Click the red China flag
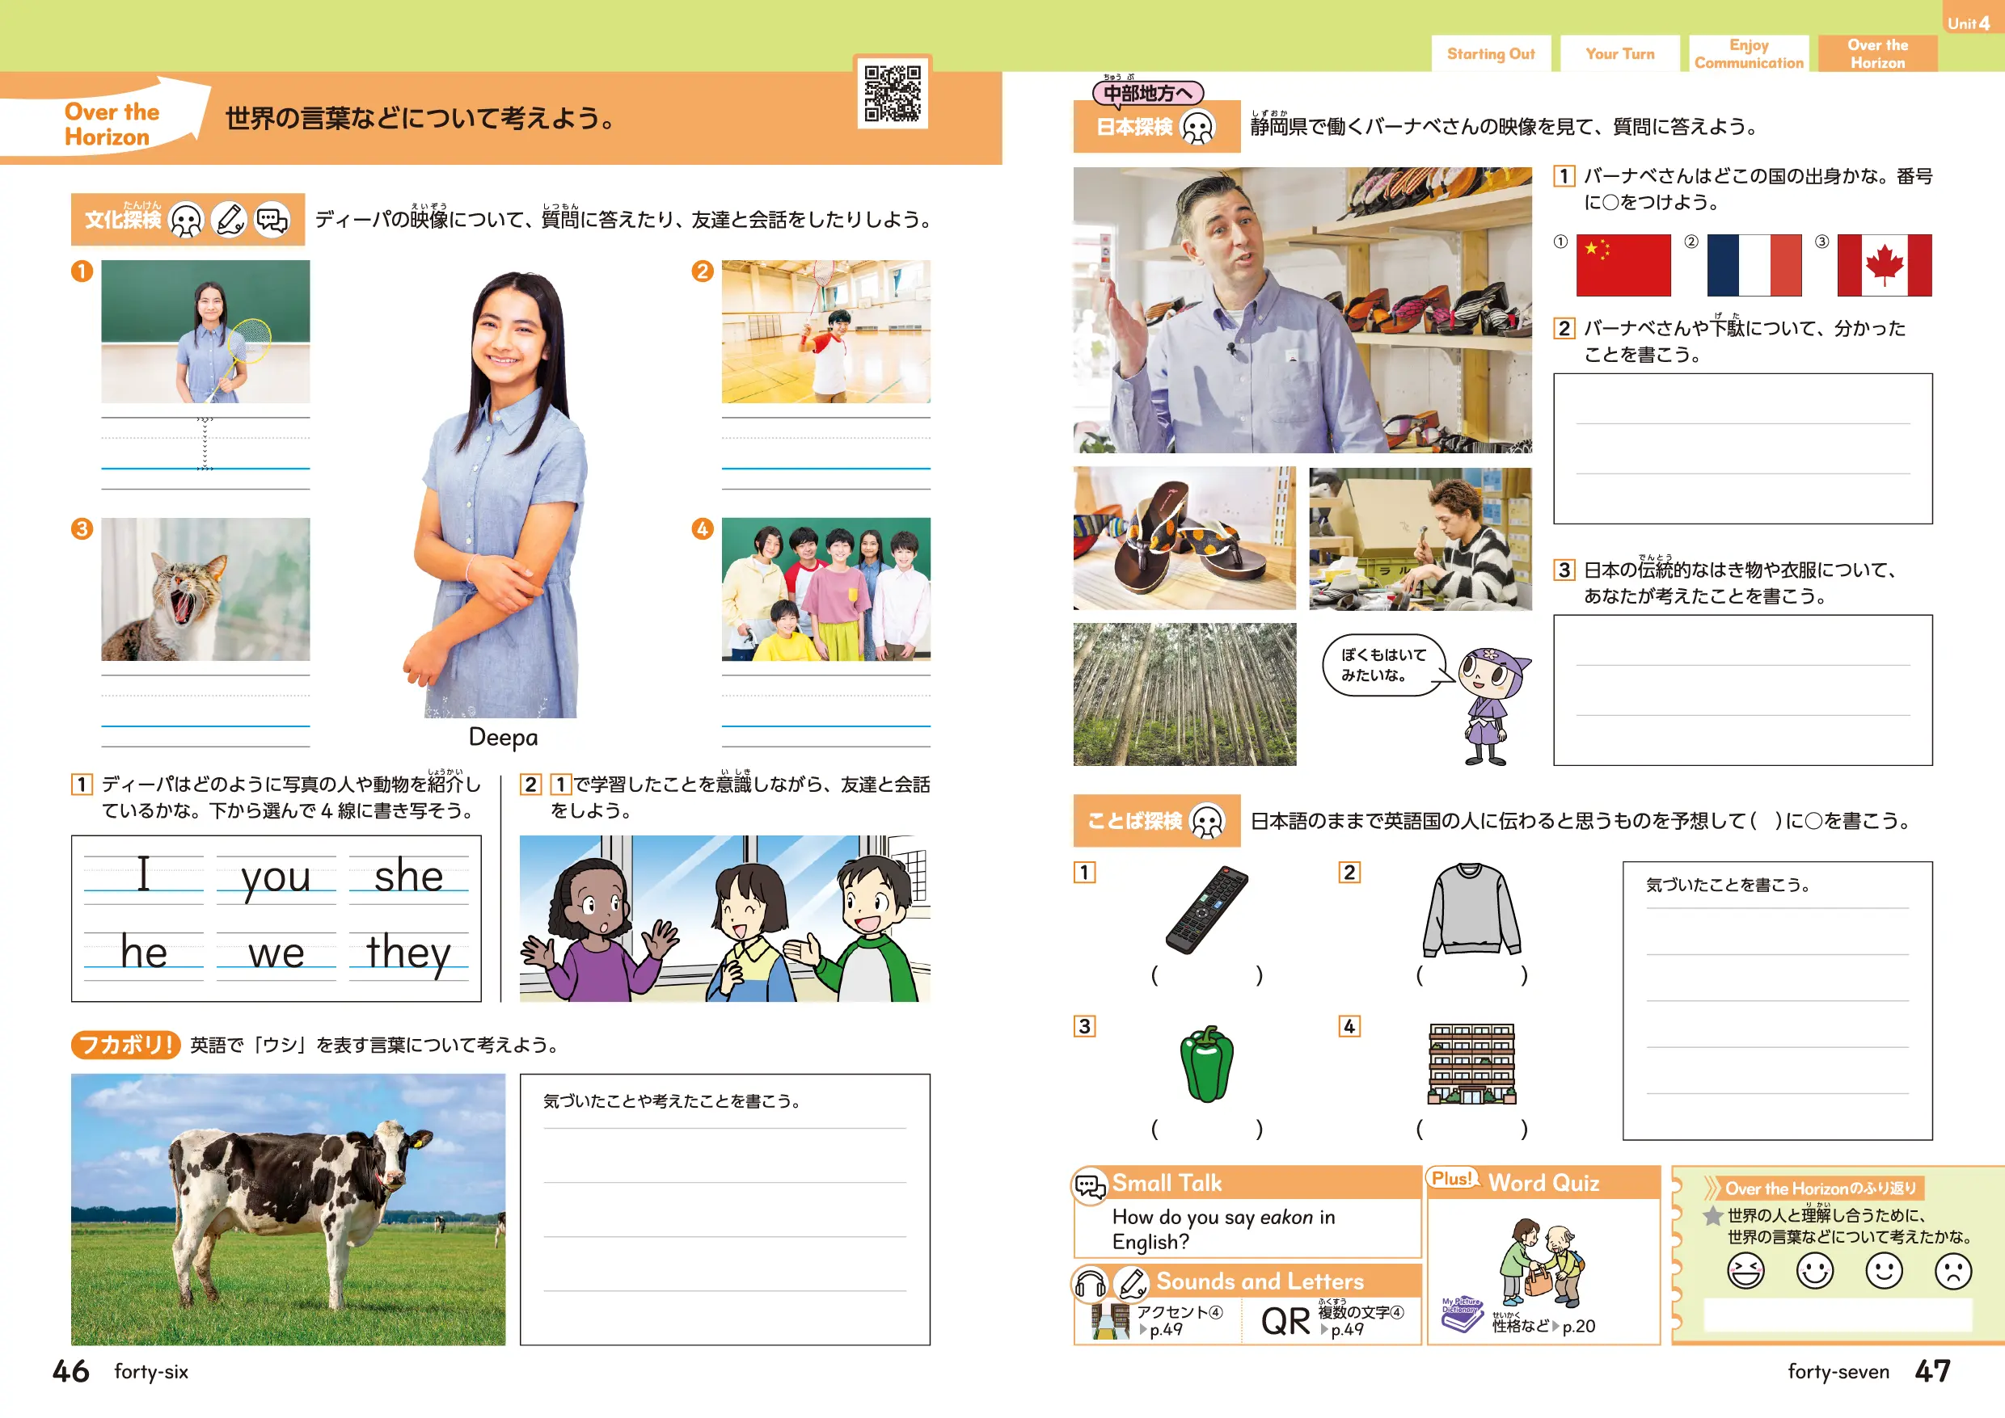This screenshot has width=2005, height=1418. tap(1623, 266)
